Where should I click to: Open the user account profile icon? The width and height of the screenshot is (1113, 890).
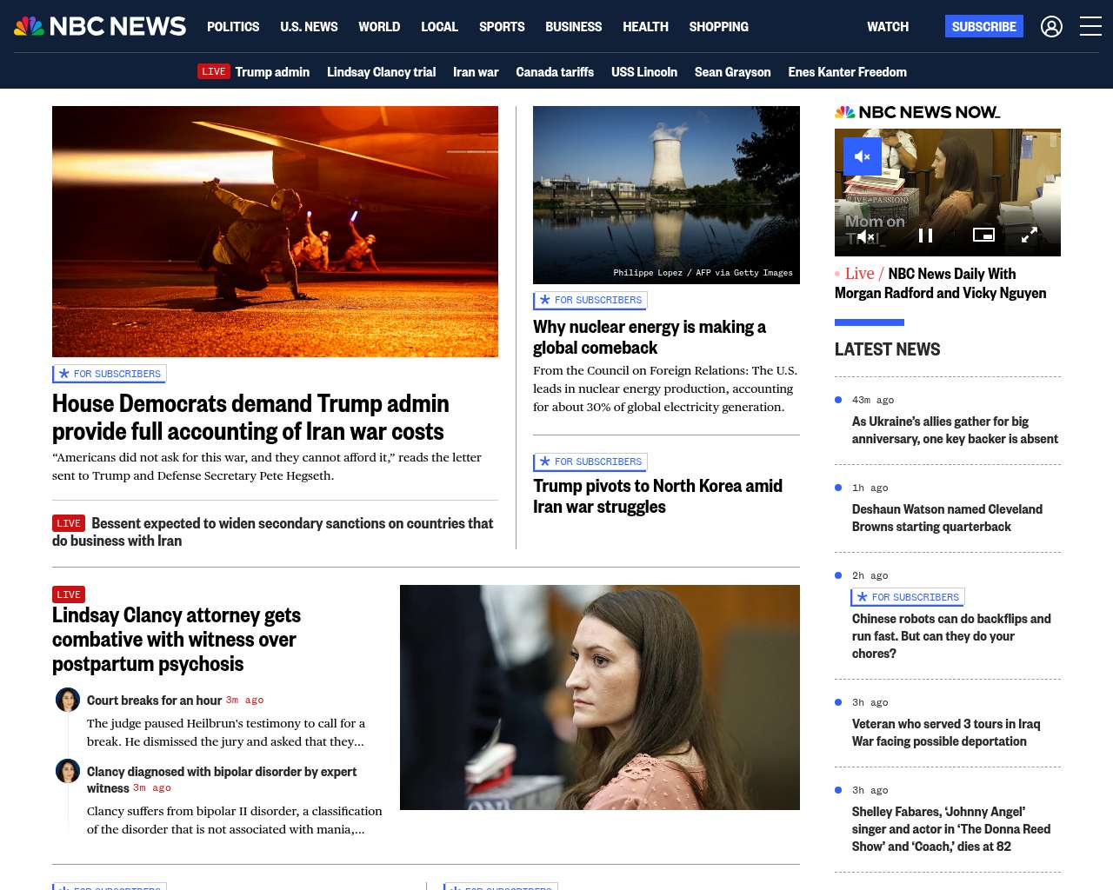(x=1051, y=27)
